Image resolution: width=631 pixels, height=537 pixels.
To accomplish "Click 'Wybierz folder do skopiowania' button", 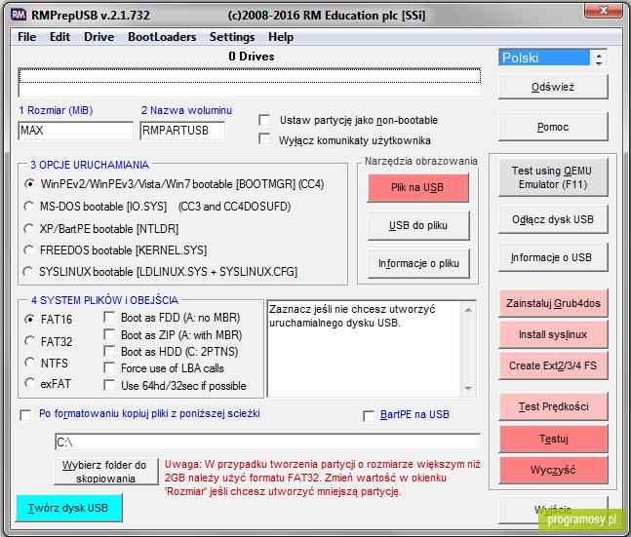I will pos(106,472).
